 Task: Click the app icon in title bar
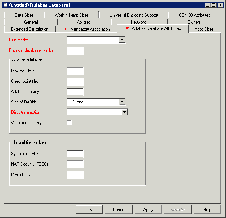coord(5,5)
